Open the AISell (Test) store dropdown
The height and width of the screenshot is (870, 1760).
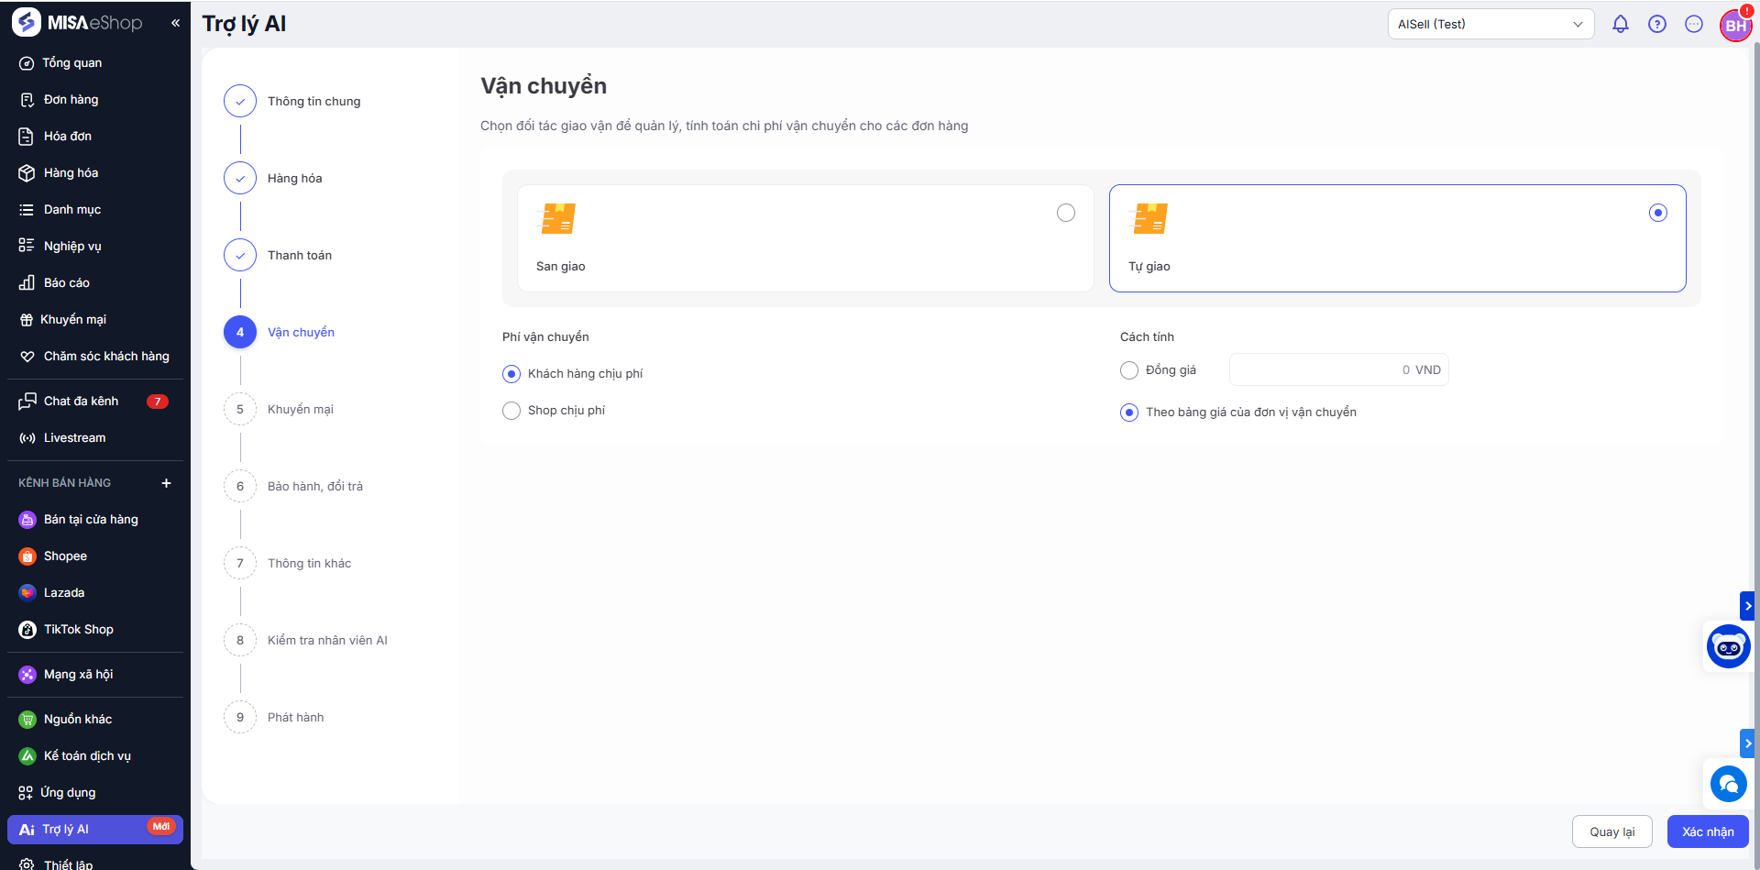1490,25
